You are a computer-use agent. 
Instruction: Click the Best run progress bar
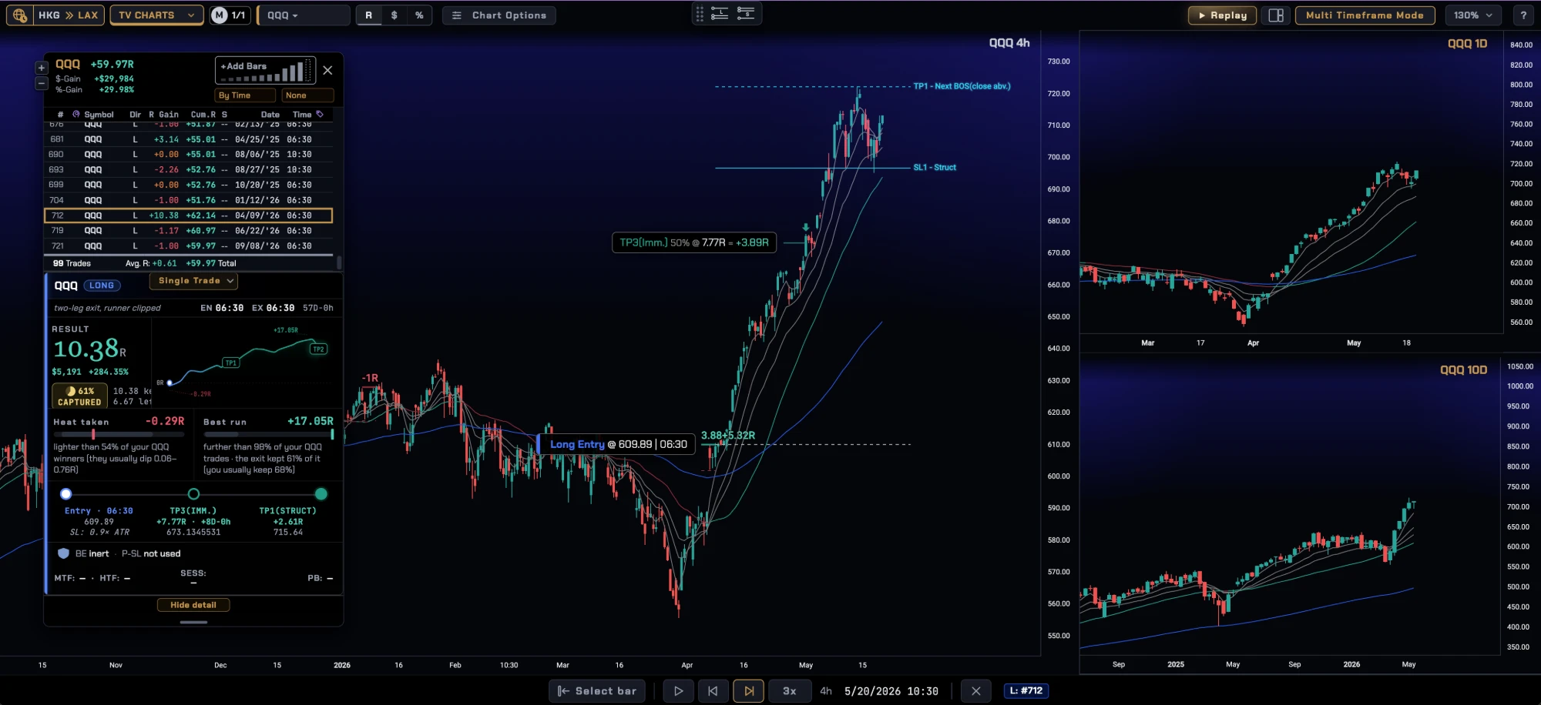pos(268,434)
